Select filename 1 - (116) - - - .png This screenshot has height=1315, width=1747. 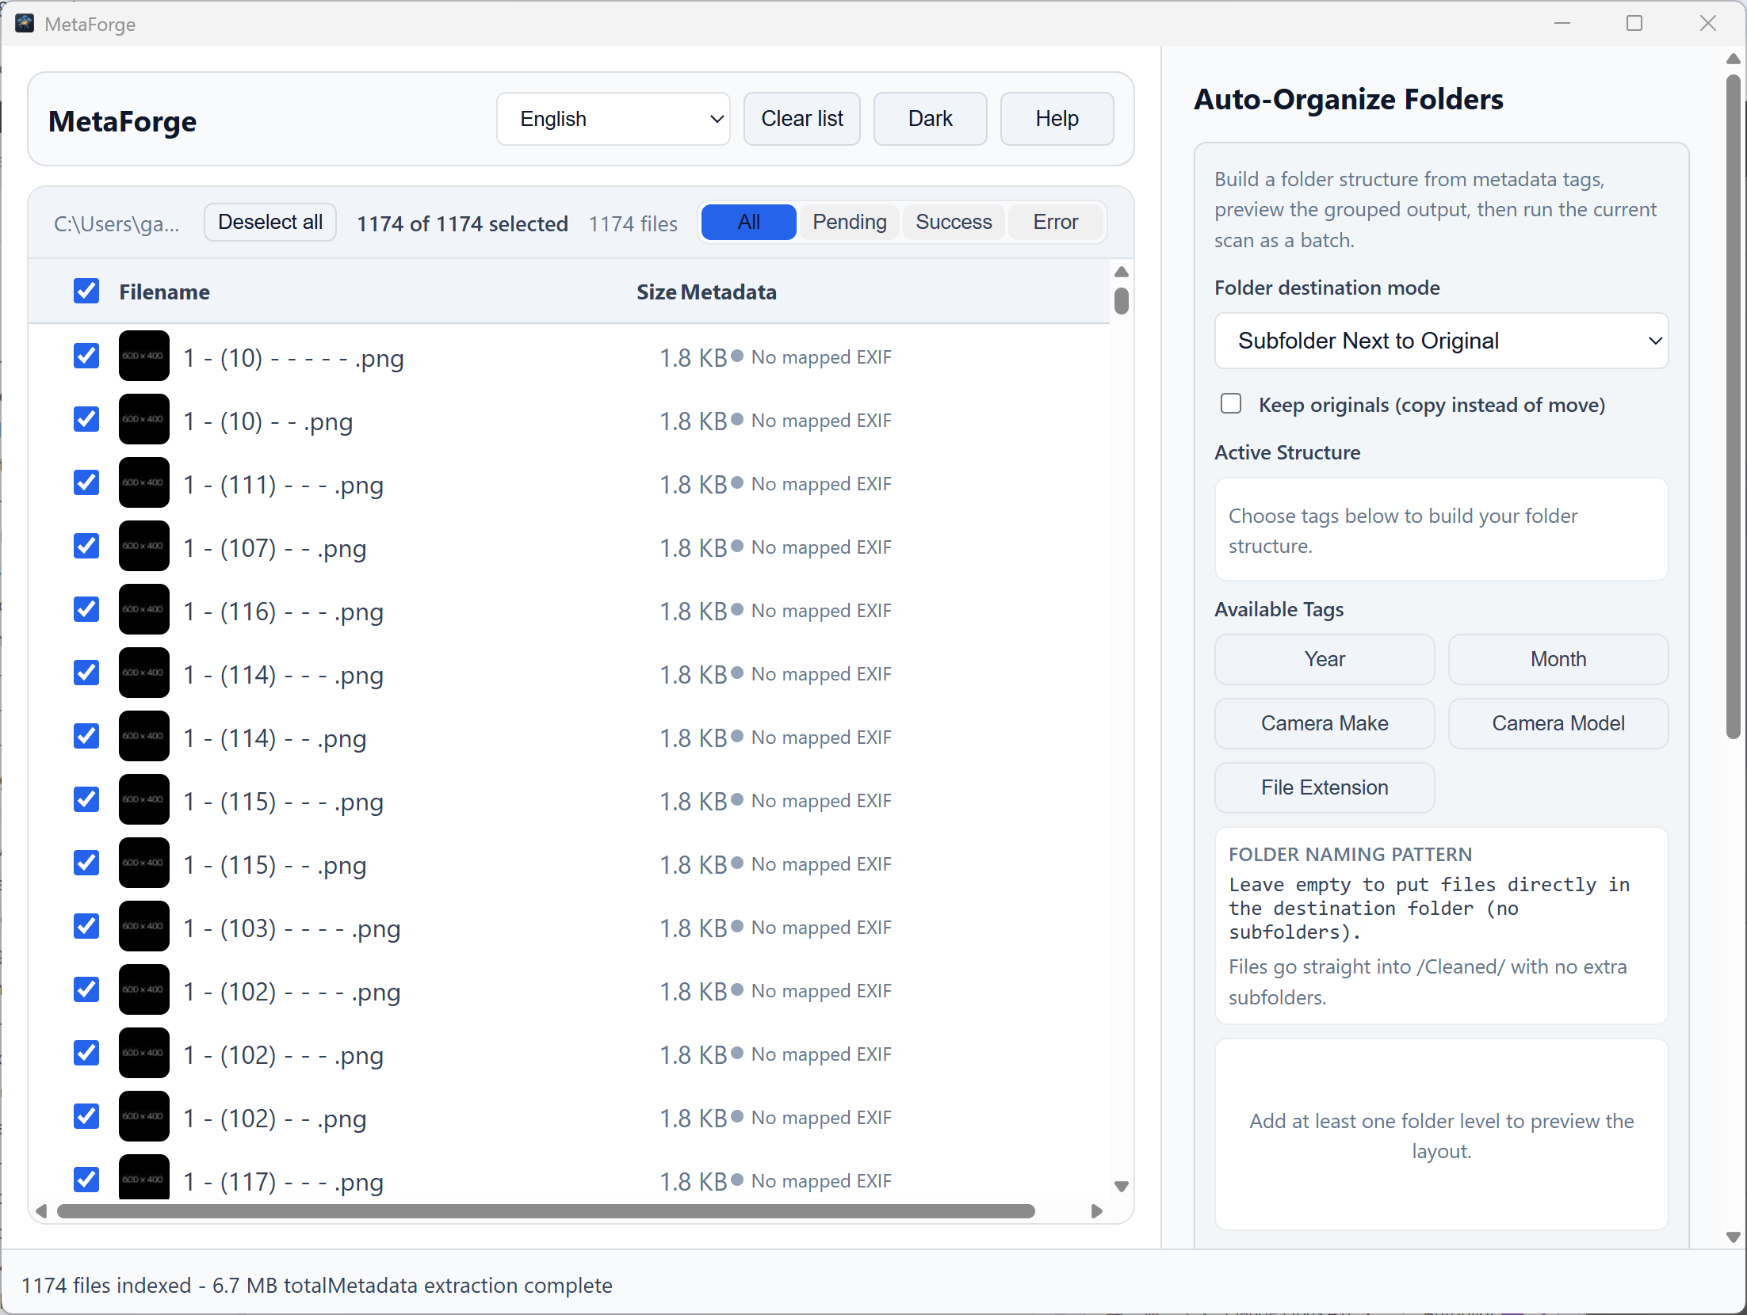pyautogui.click(x=283, y=612)
